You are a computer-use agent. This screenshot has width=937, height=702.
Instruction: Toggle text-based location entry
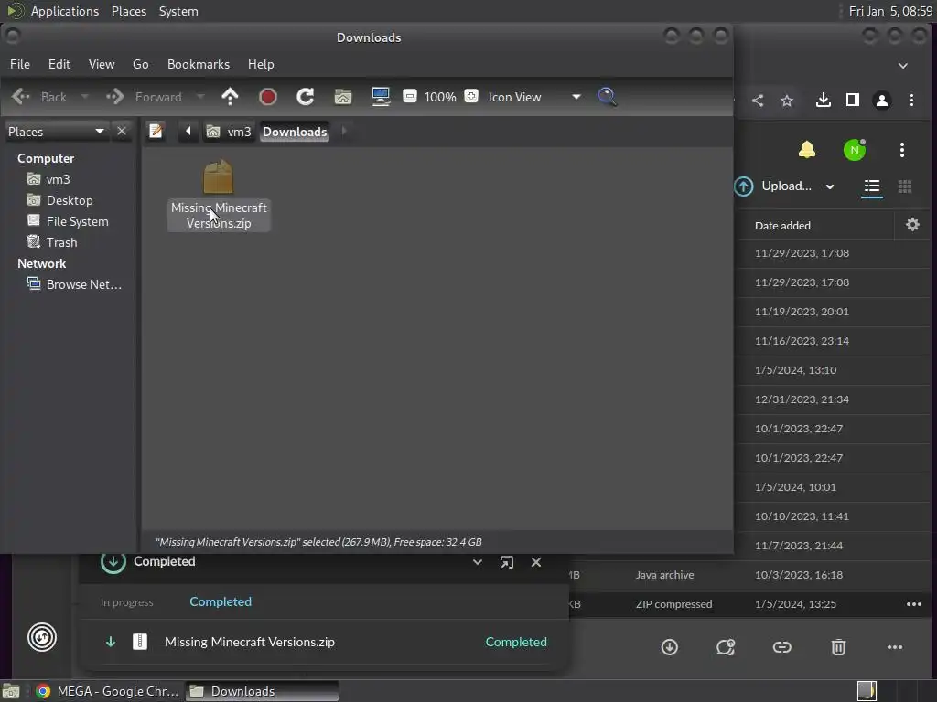coord(156,131)
